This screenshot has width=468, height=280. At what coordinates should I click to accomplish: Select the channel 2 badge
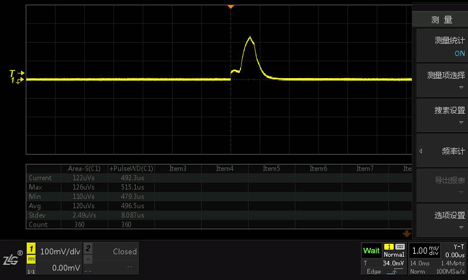point(88,249)
